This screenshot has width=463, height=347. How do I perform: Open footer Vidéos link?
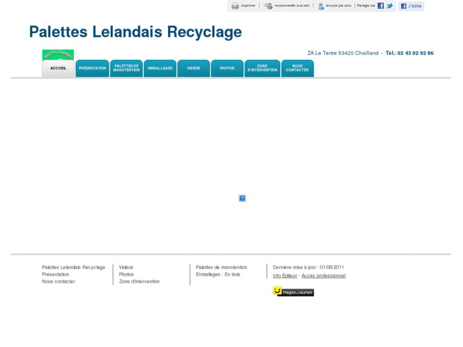point(126,267)
